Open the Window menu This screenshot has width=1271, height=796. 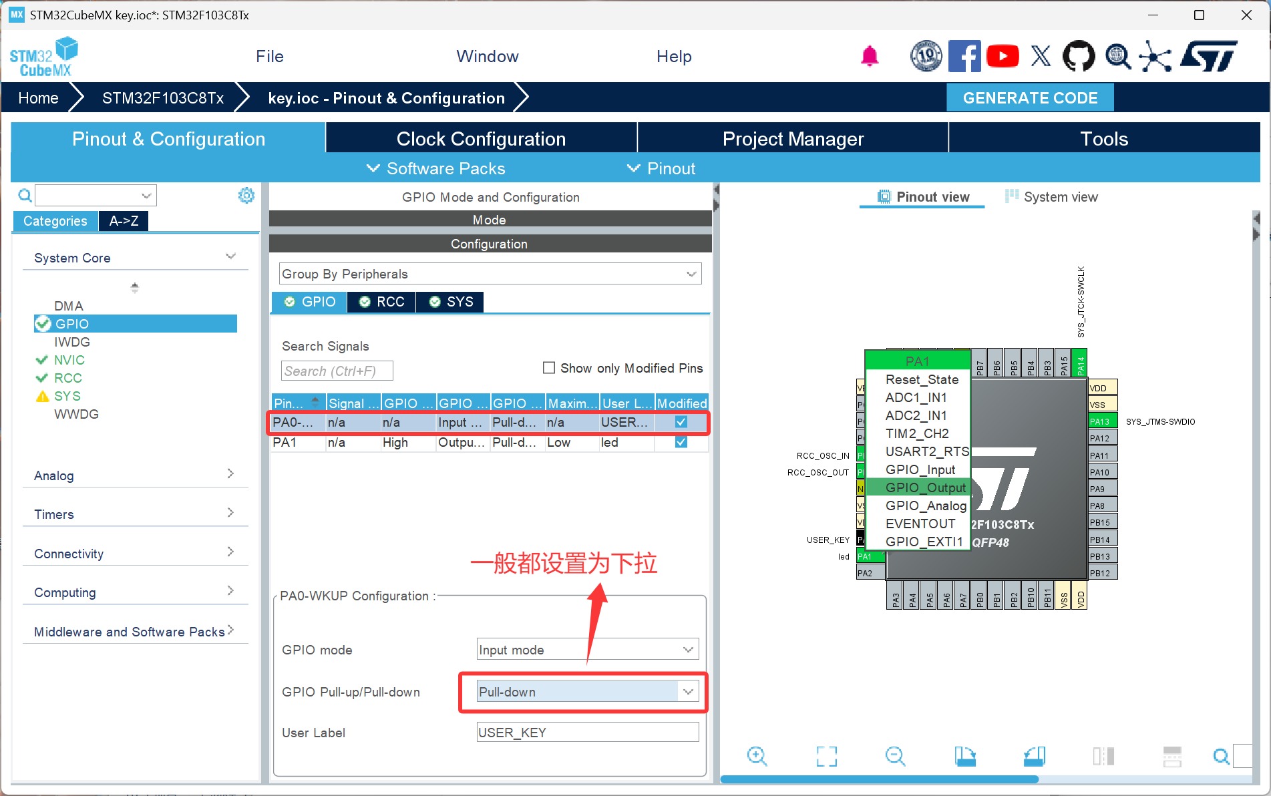coord(488,57)
